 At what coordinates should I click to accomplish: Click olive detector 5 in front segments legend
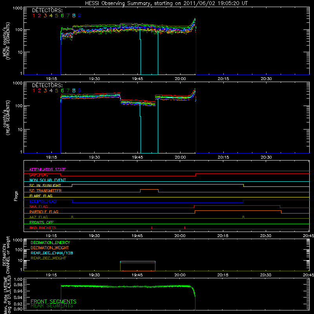pyautogui.click(x=57, y=16)
